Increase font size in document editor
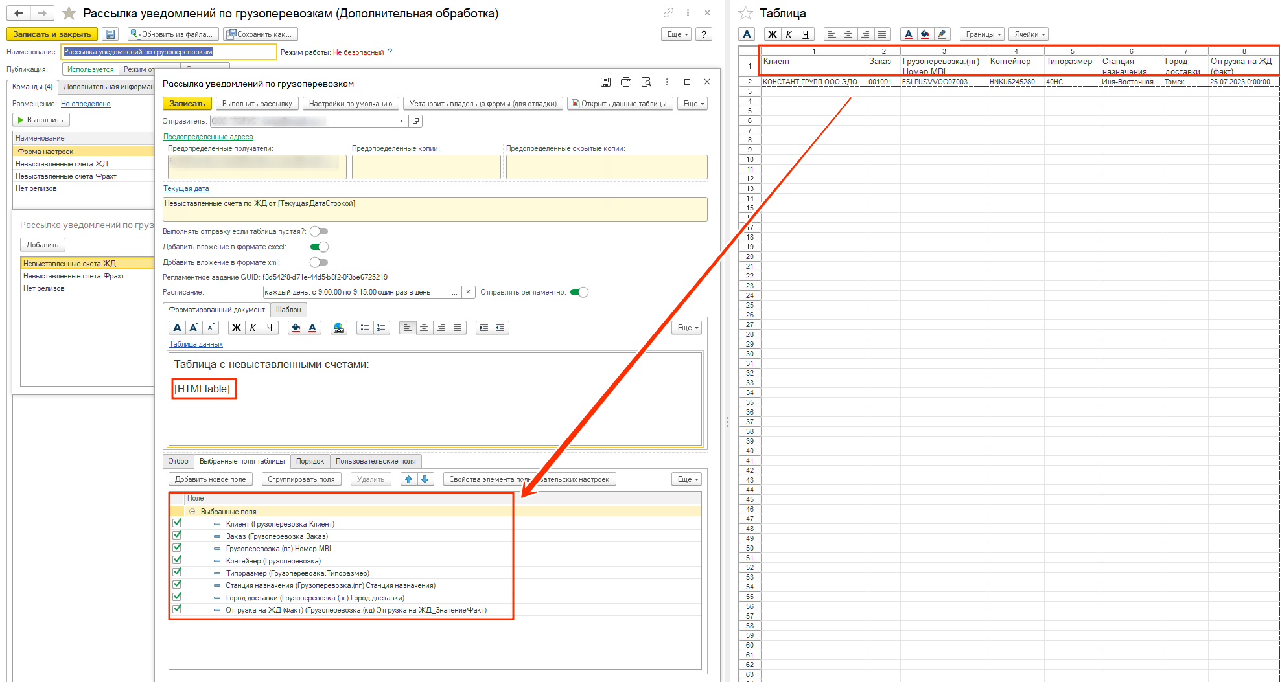 point(194,328)
